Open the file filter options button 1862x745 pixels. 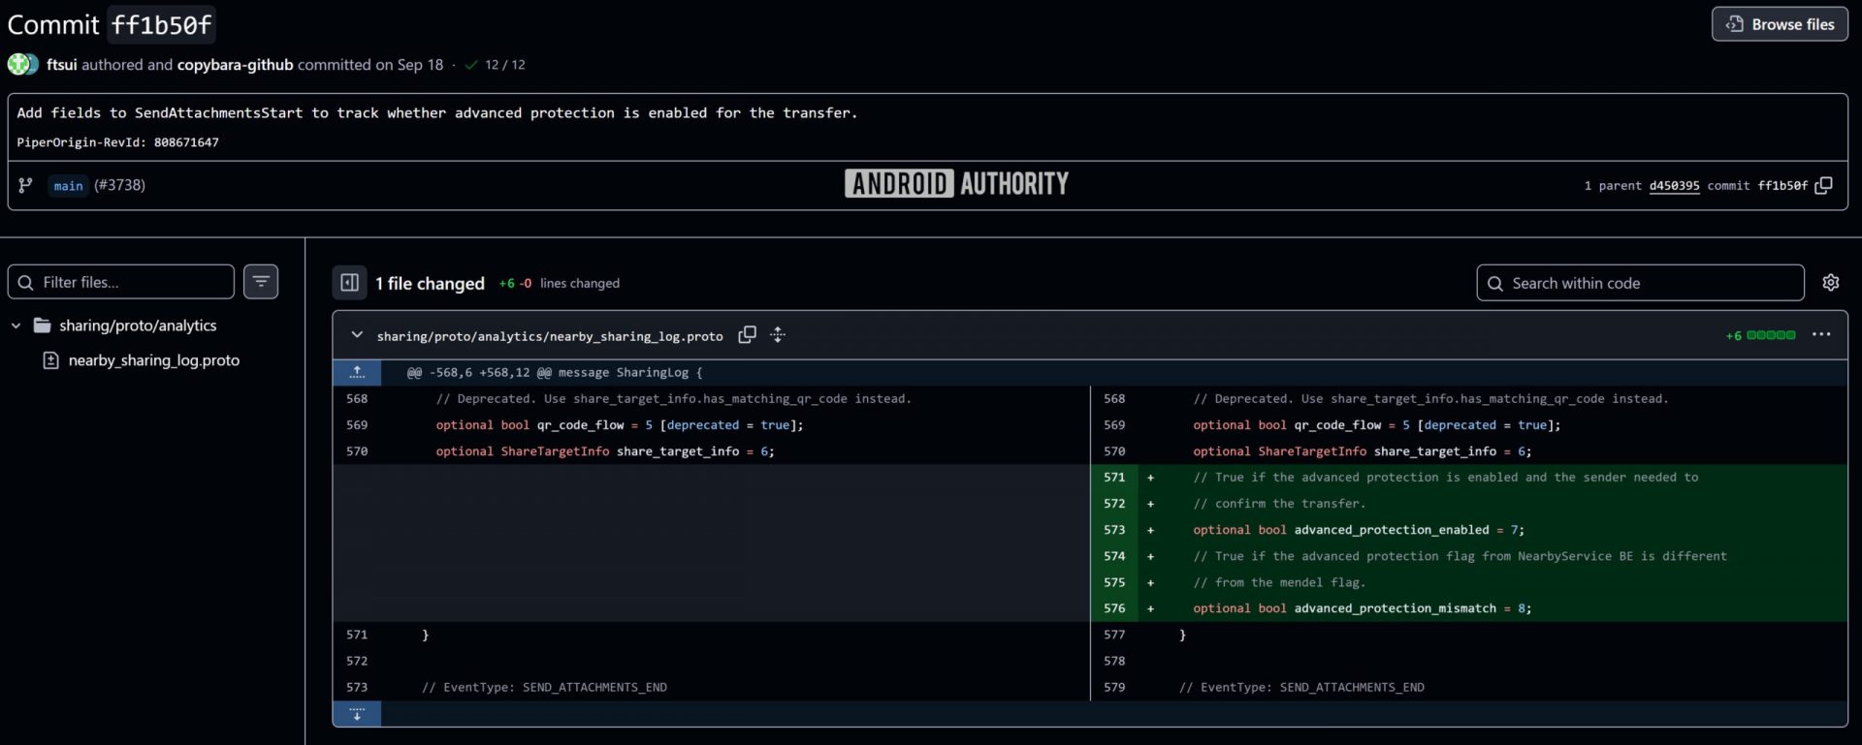pos(261,282)
